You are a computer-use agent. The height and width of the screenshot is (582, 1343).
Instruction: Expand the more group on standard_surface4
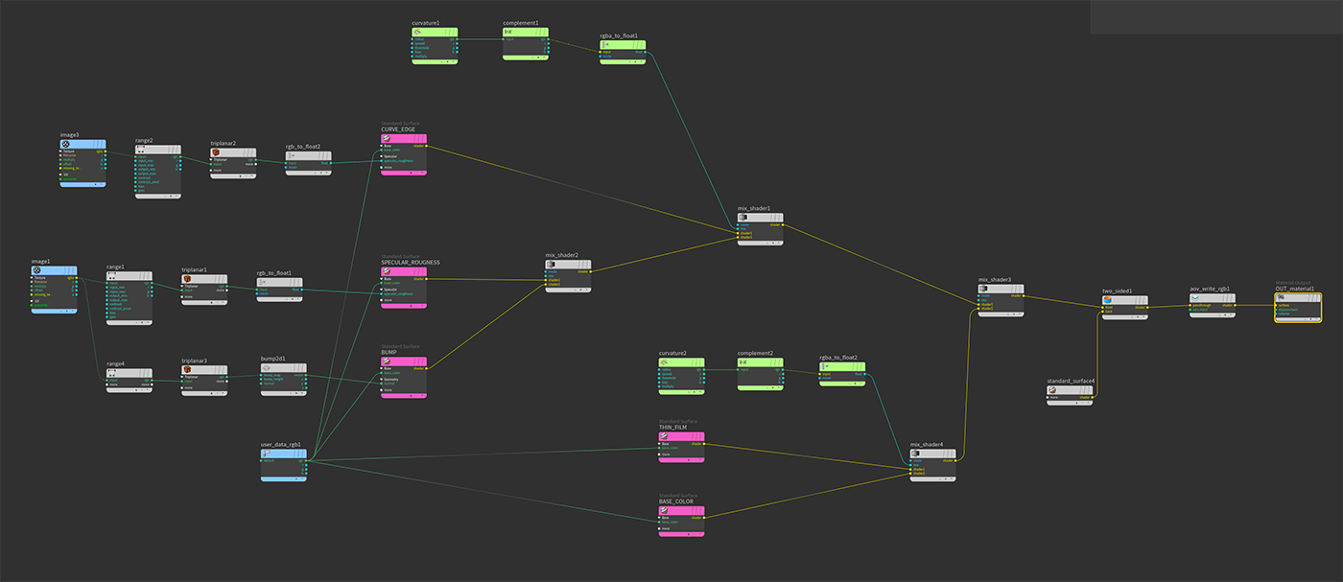1049,397
